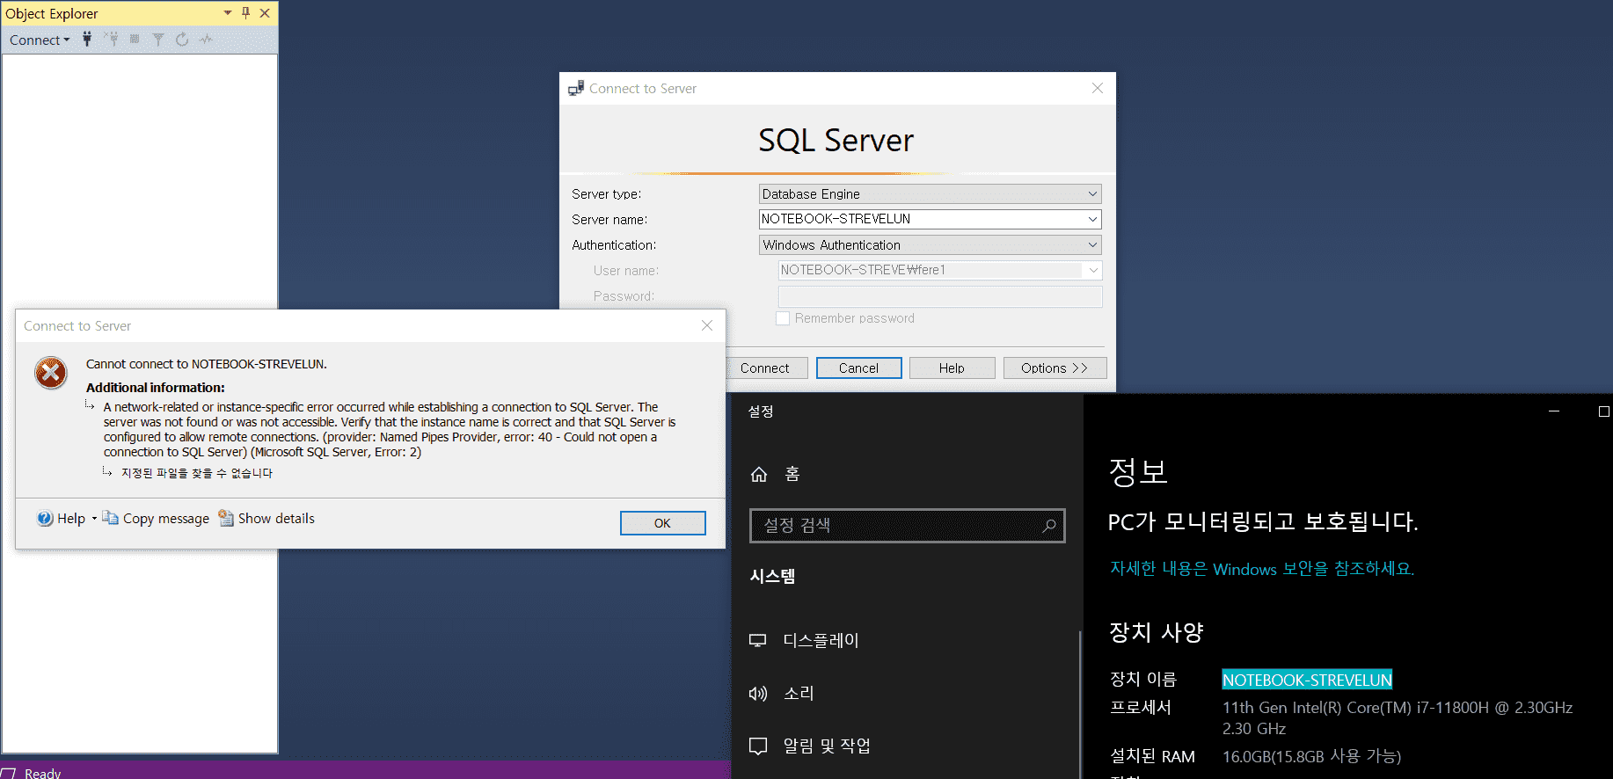The width and height of the screenshot is (1613, 779).
Task: Click the 'Cannot connect to NOTEBOOK-STREVELUN.' text
Action: [x=207, y=364]
